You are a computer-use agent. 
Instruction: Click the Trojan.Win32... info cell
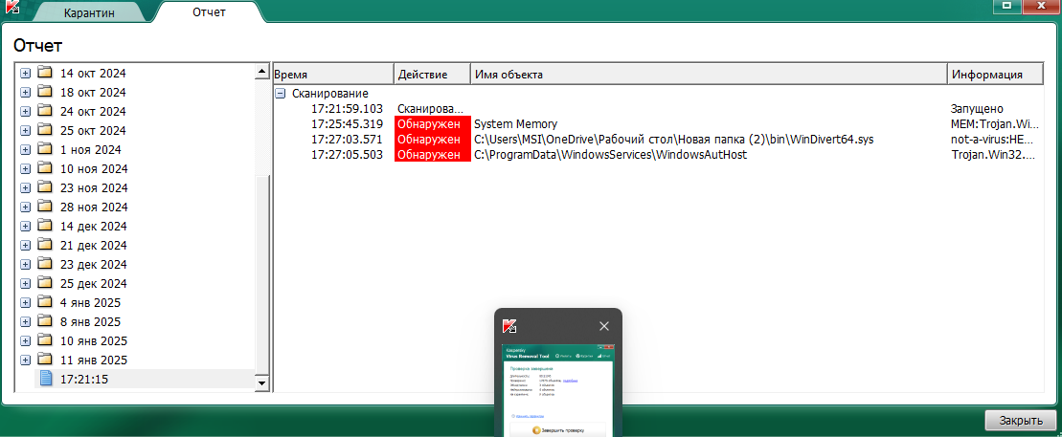994,155
